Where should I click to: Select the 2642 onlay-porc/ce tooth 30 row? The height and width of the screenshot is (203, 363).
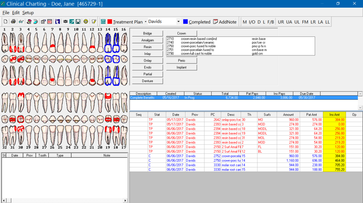pyautogui.click(x=246, y=120)
